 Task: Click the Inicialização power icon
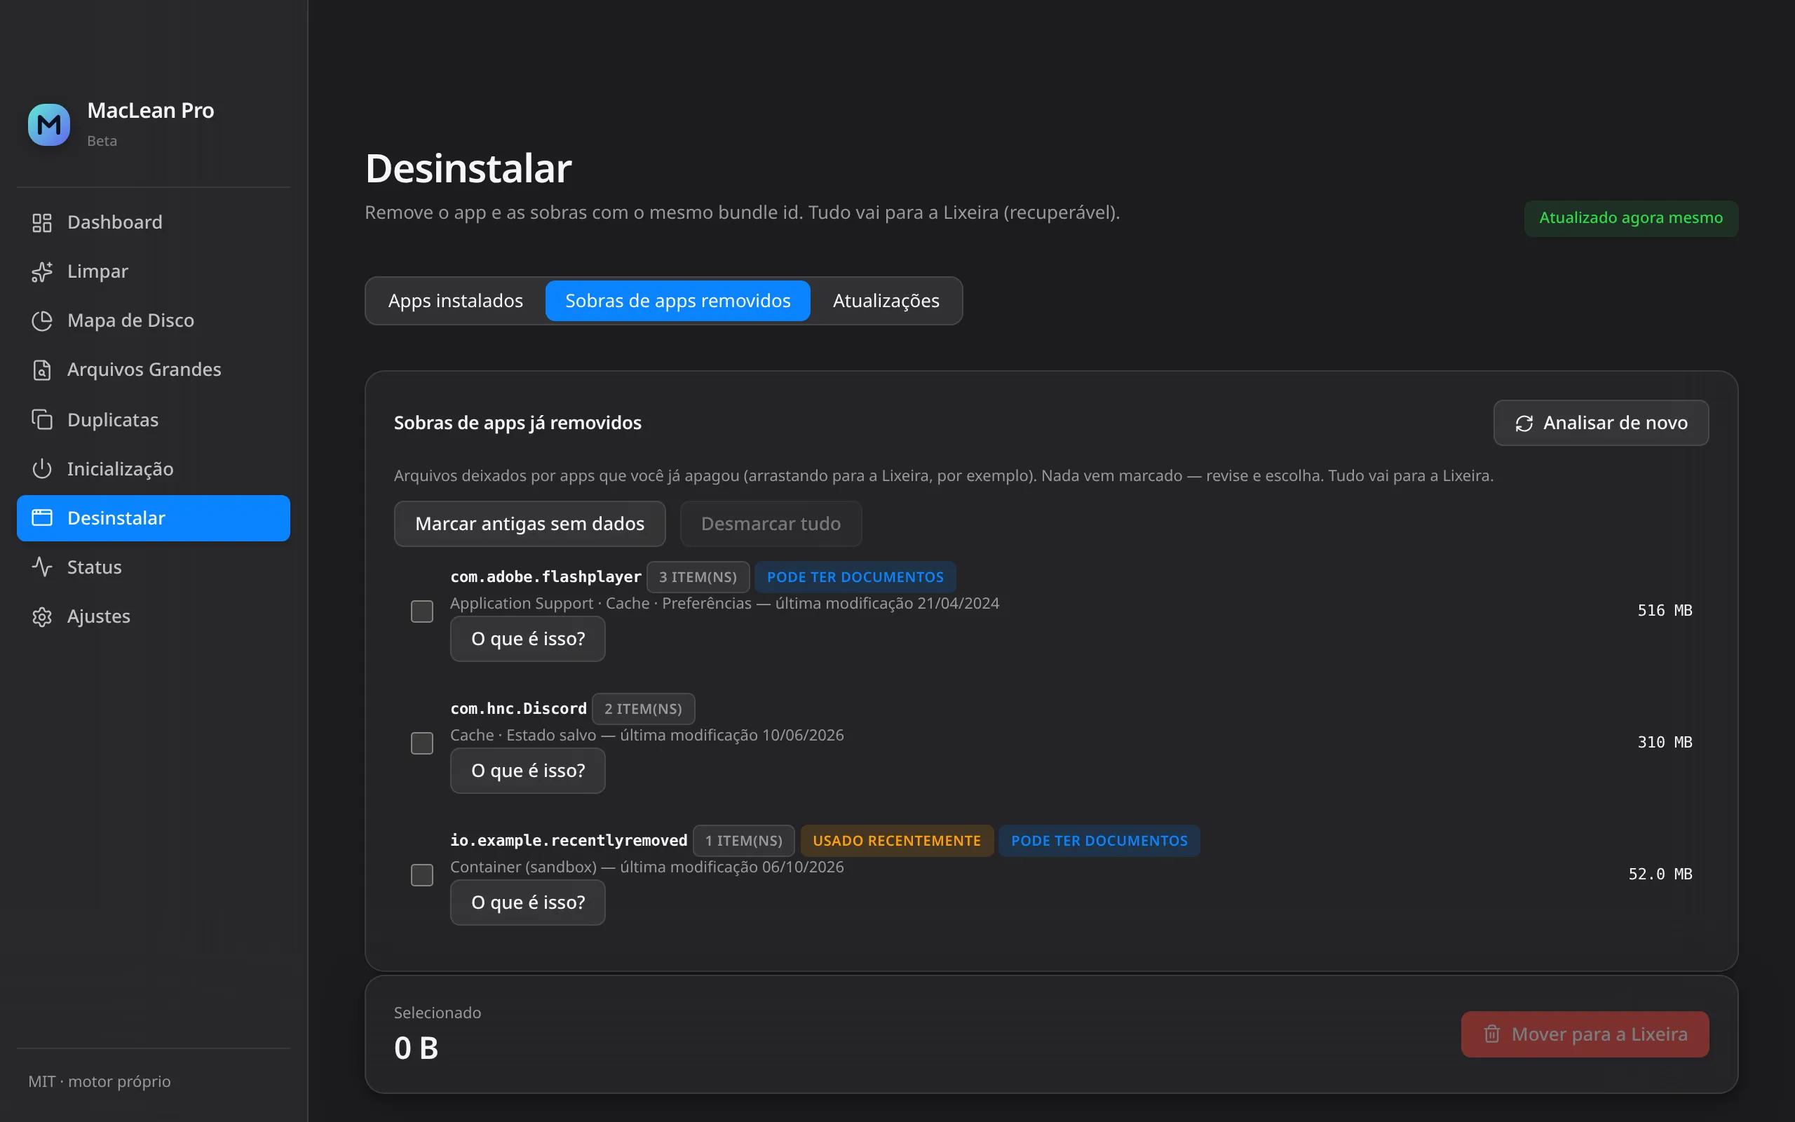[x=42, y=469]
